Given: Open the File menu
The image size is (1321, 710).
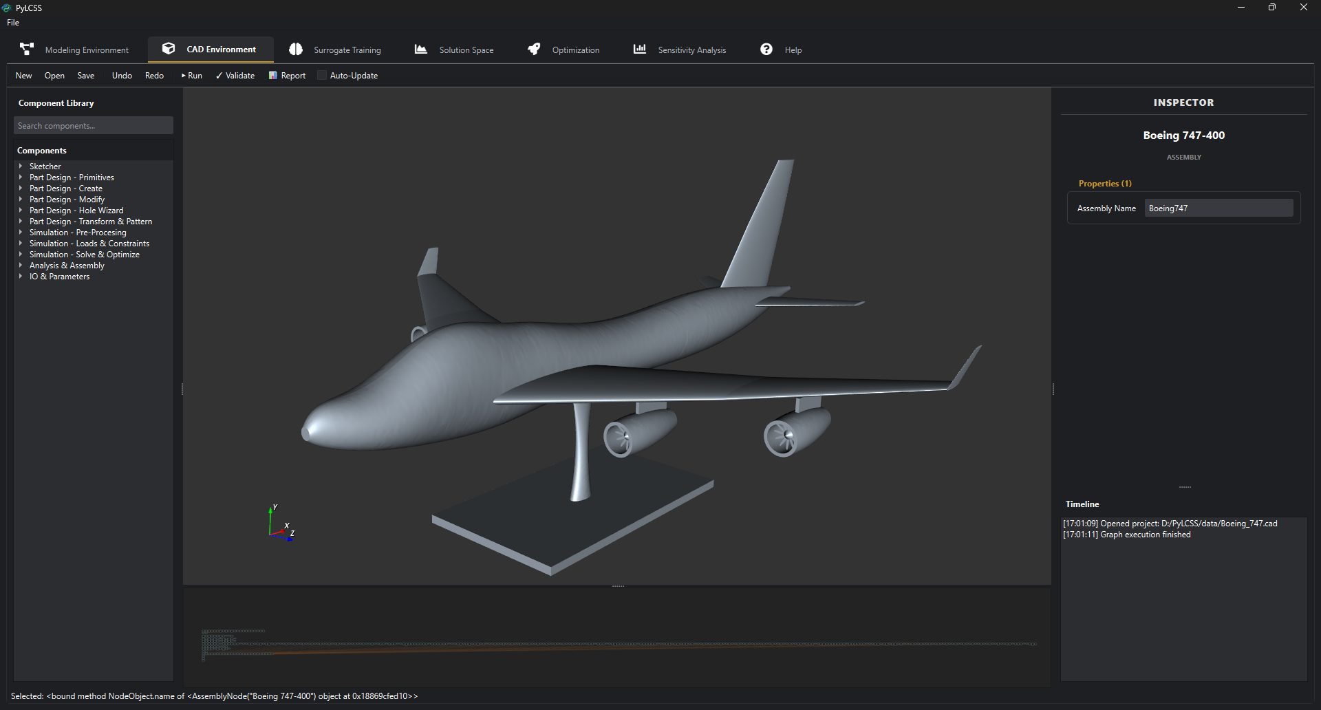Looking at the screenshot, I should 13,23.
